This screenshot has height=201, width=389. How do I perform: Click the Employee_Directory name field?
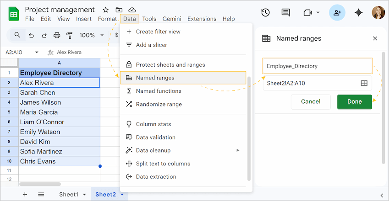(318, 66)
